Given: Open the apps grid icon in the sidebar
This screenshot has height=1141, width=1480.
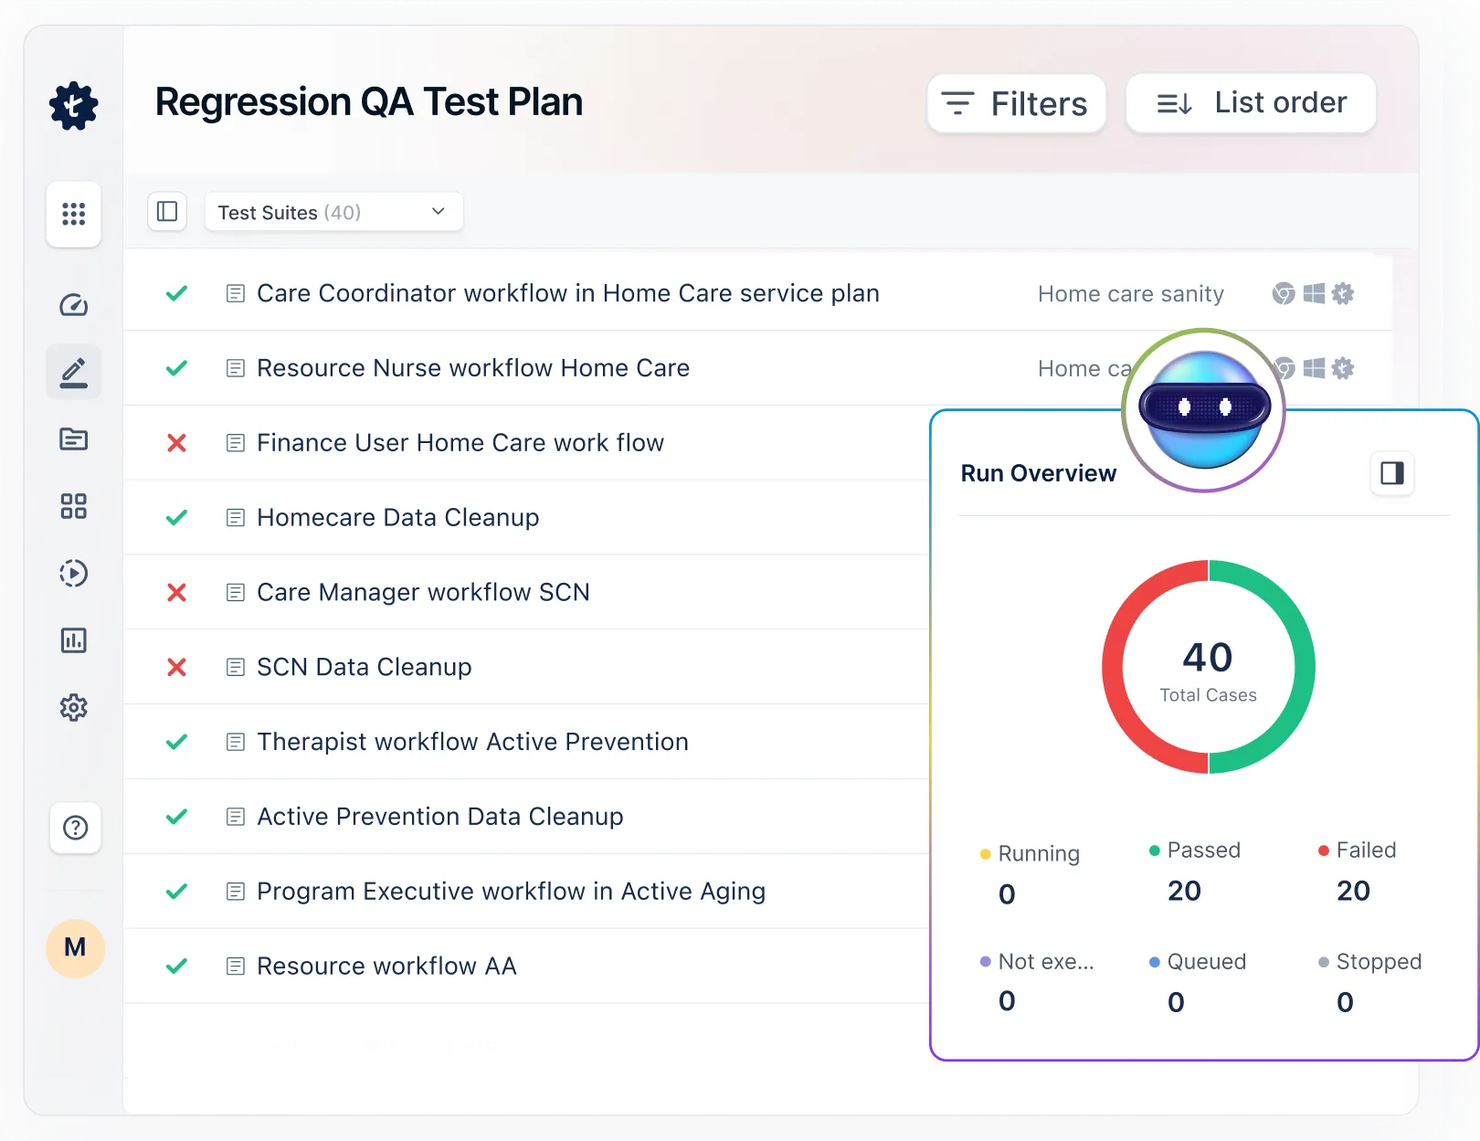Looking at the screenshot, I should 73,215.
